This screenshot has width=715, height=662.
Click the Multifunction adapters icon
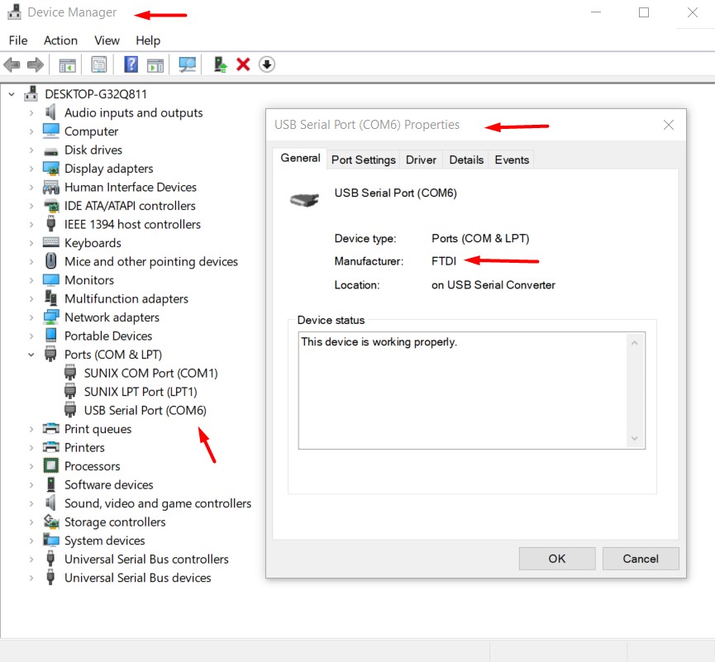click(50, 298)
